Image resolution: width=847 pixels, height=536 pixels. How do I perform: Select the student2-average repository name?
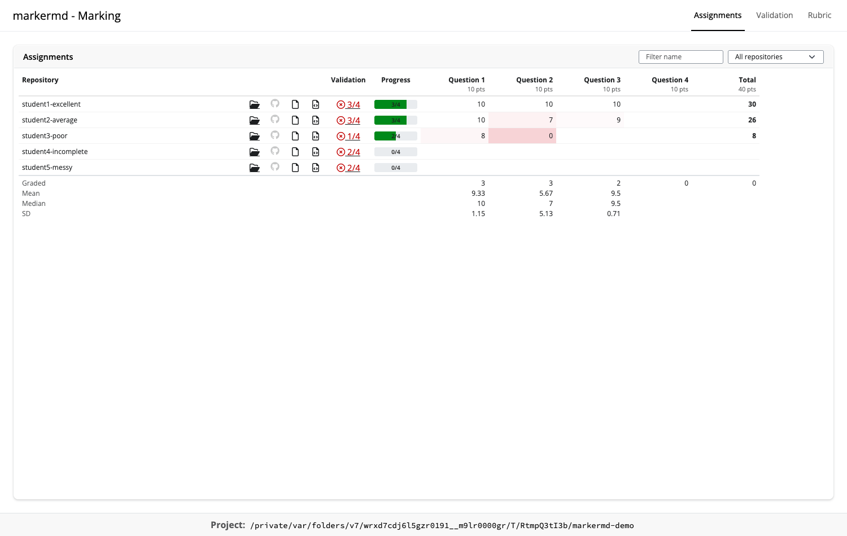(x=50, y=120)
